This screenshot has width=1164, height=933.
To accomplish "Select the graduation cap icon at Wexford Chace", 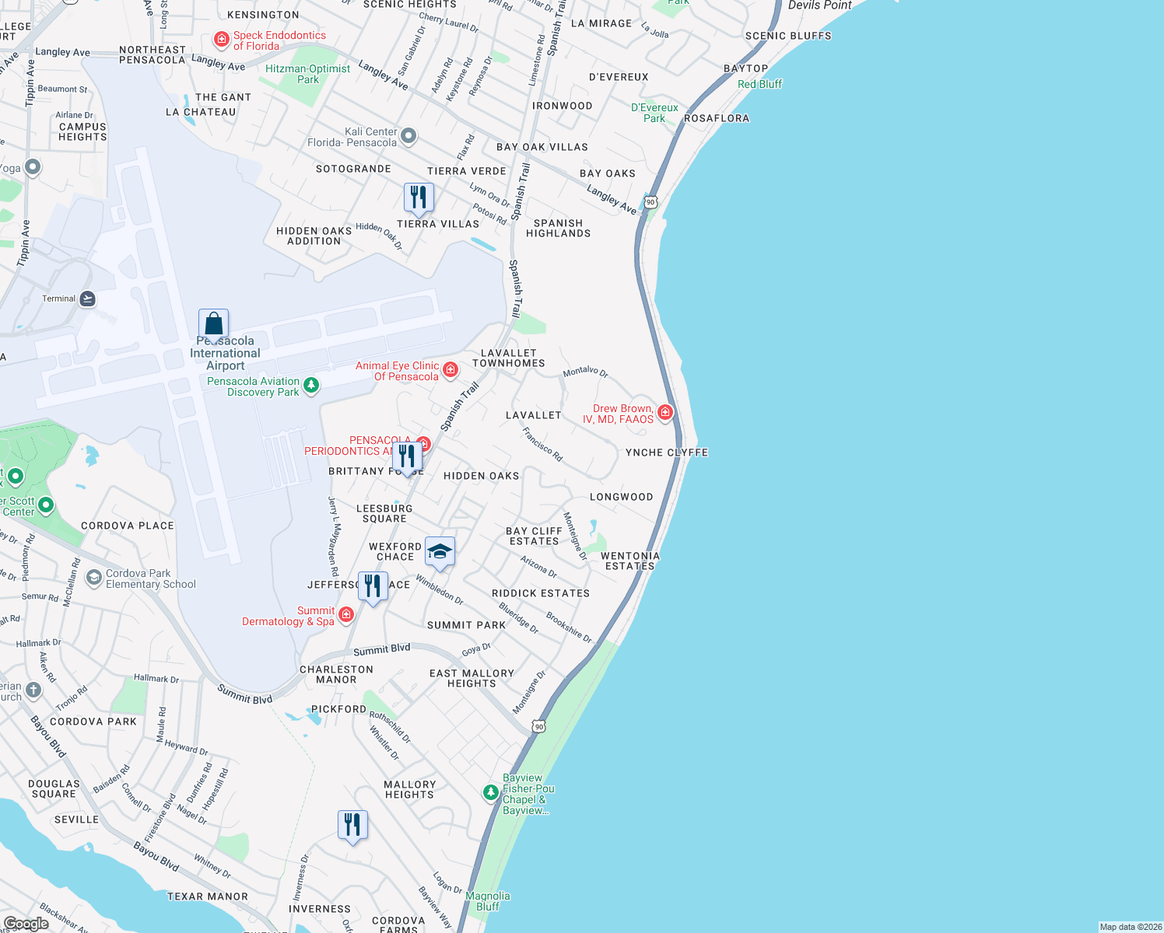I will (x=440, y=551).
